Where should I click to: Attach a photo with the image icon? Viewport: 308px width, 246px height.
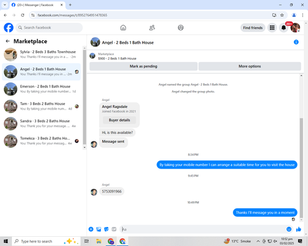(99, 229)
